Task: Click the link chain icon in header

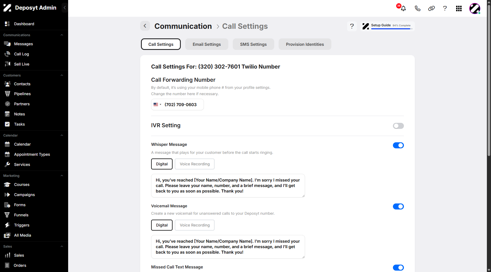Action: pos(431,8)
